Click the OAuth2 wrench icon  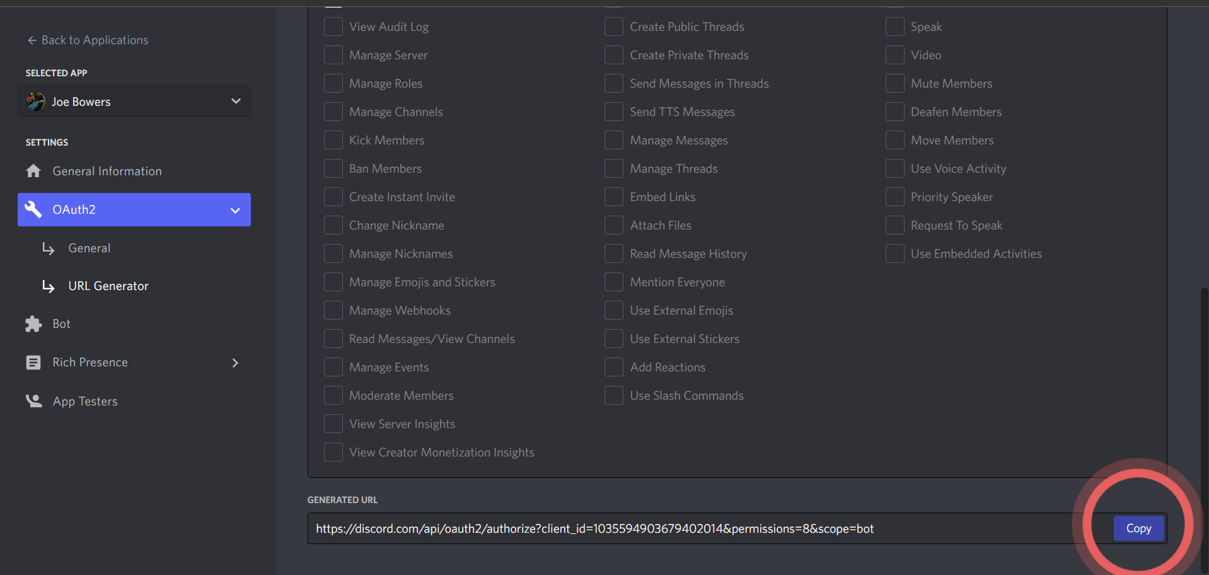coord(33,209)
